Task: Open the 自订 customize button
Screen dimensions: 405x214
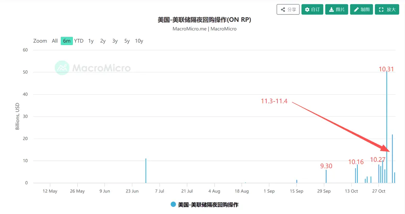Action: tap(312, 9)
